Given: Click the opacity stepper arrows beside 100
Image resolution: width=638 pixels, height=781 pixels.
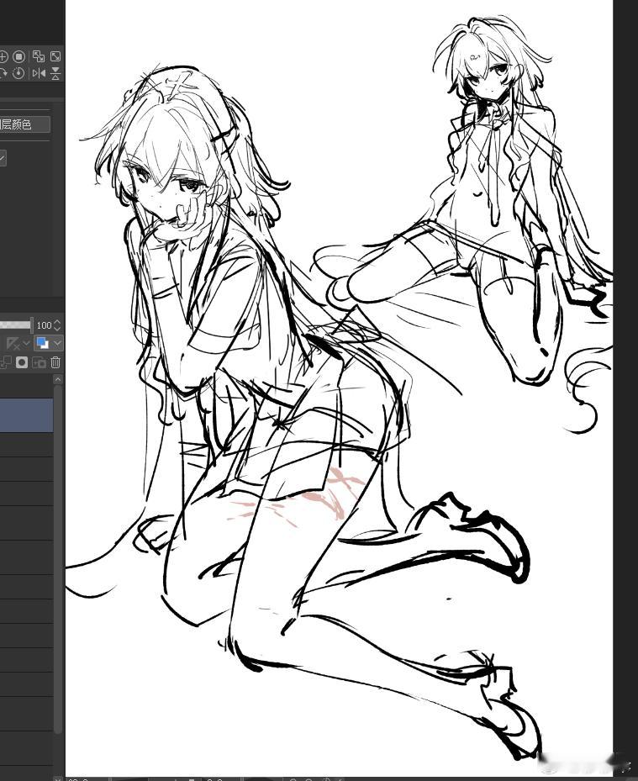Looking at the screenshot, I should click(x=57, y=325).
